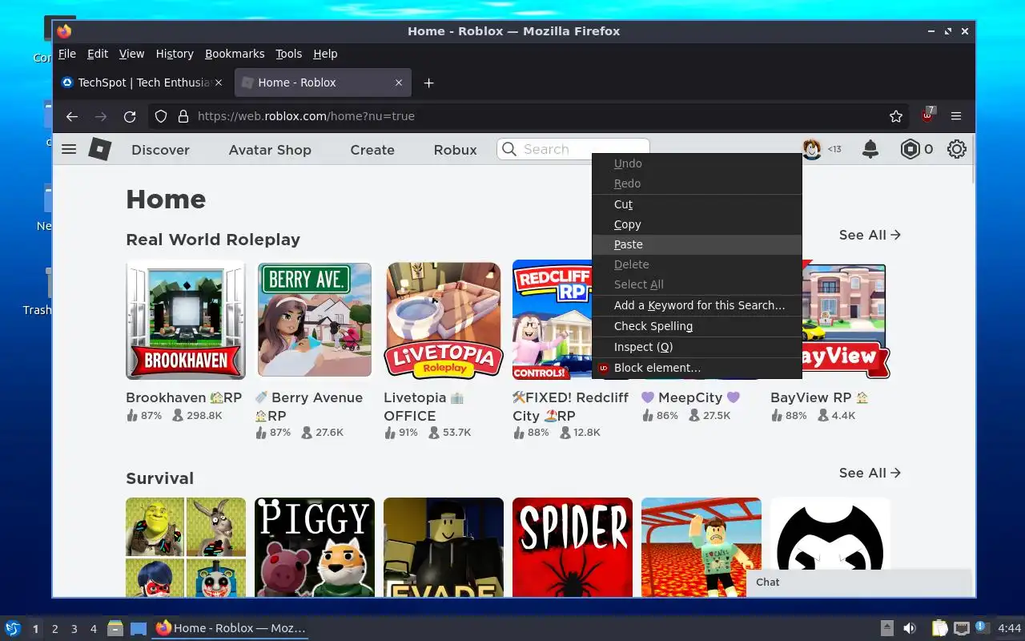Open a new tab with the plus button
The width and height of the screenshot is (1025, 641).
[428, 83]
